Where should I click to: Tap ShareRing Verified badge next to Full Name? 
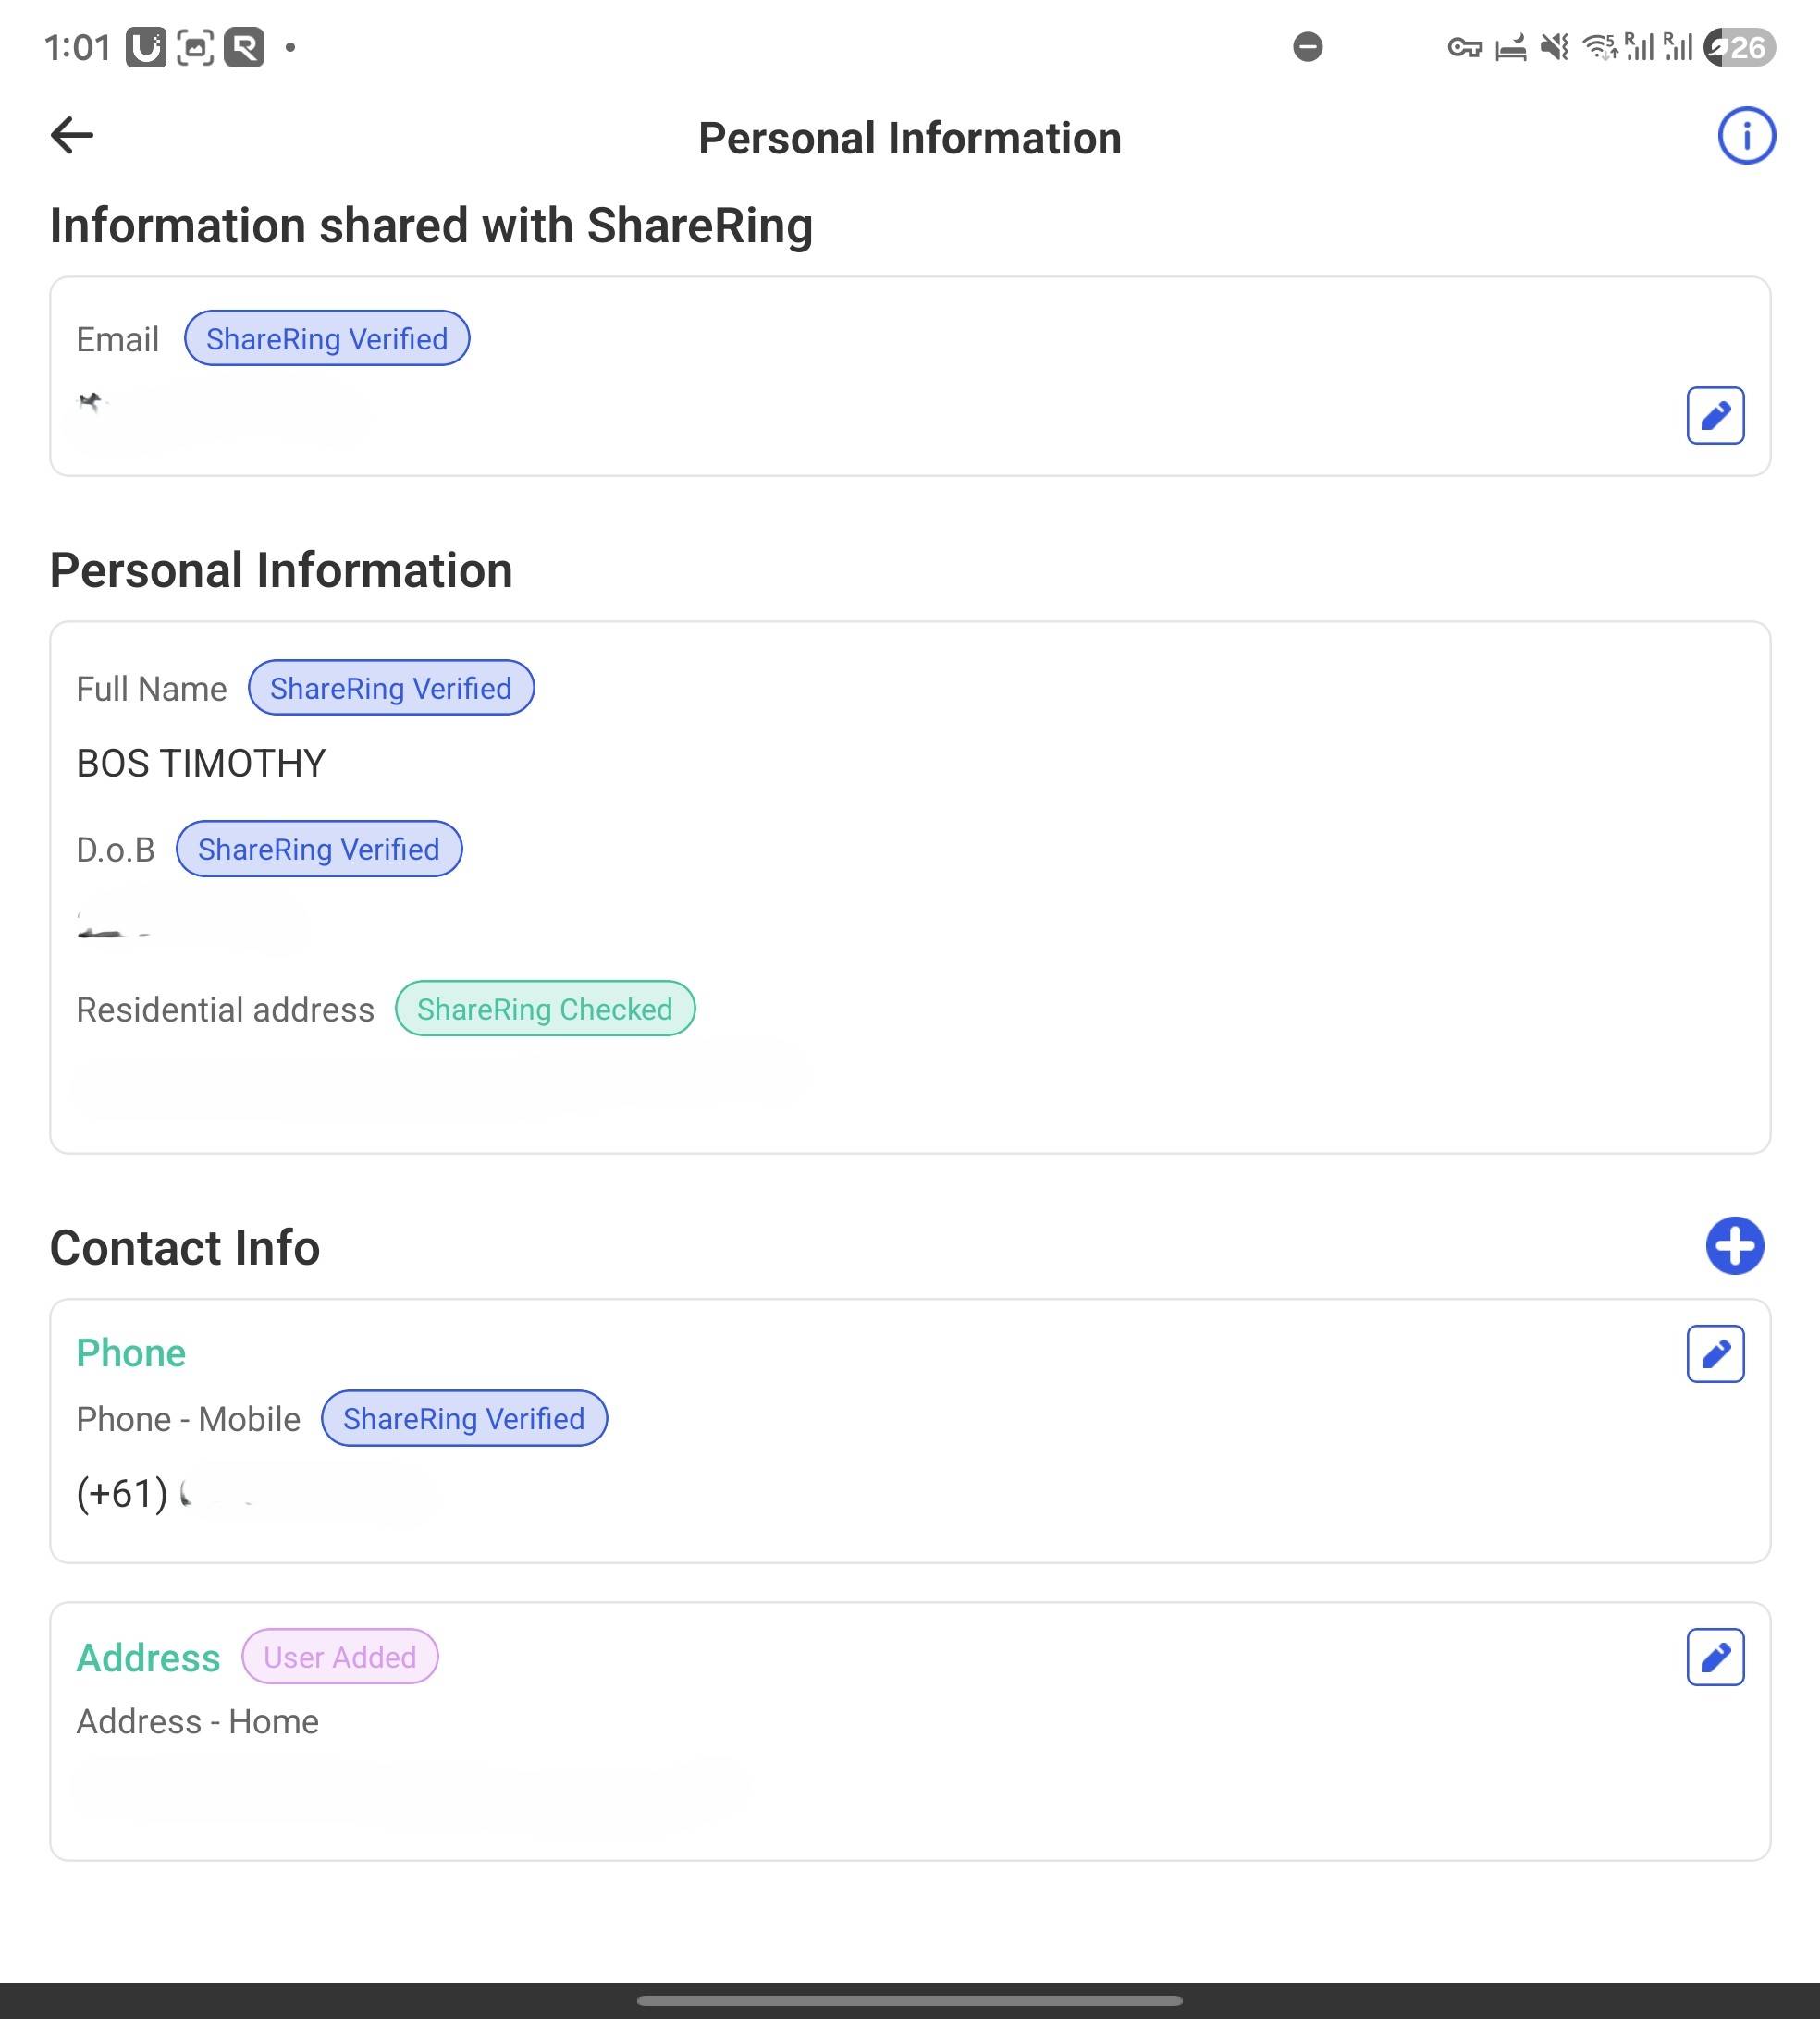pyautogui.click(x=391, y=688)
